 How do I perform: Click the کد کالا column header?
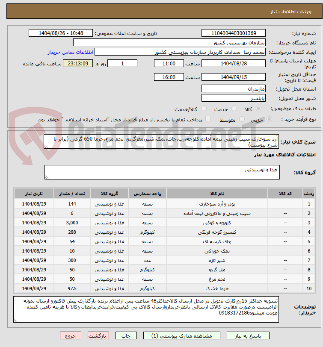[x=285, y=194]
